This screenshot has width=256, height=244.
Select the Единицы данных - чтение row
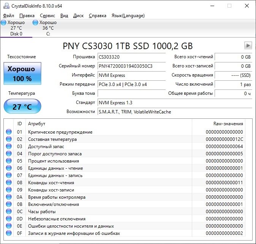125,168
